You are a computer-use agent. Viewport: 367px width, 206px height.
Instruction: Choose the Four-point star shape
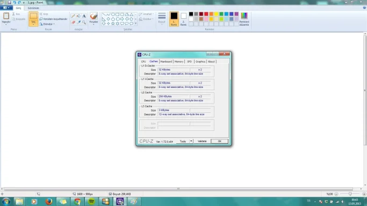pos(109,24)
